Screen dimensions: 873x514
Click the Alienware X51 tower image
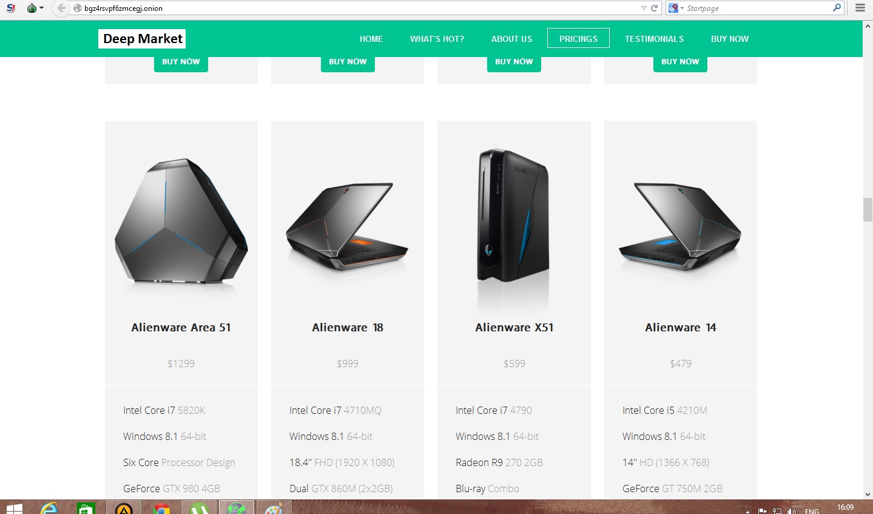[513, 215]
